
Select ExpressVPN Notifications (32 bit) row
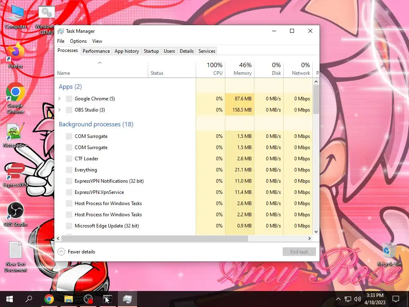(184, 181)
